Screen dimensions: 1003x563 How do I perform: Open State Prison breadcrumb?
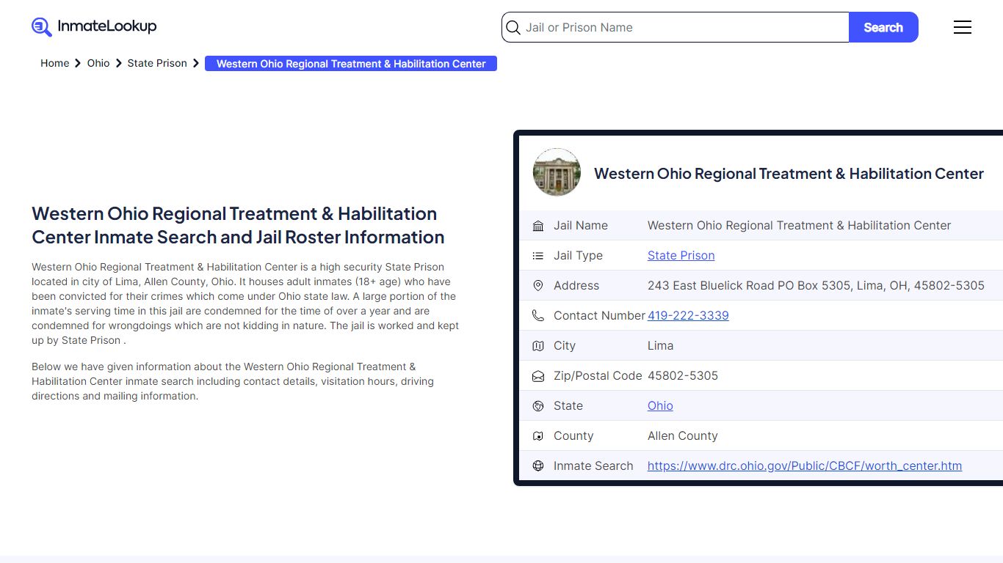(157, 64)
